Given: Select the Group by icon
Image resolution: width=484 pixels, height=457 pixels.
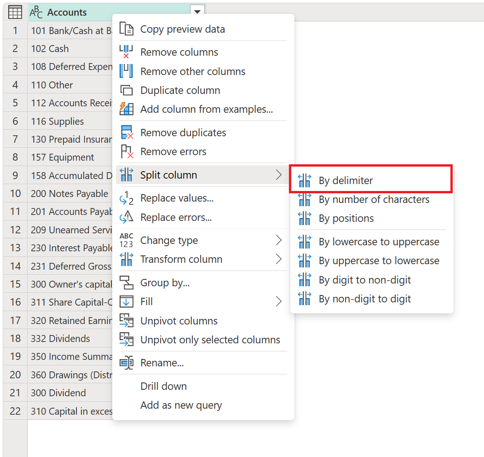Looking at the screenshot, I should (x=127, y=282).
